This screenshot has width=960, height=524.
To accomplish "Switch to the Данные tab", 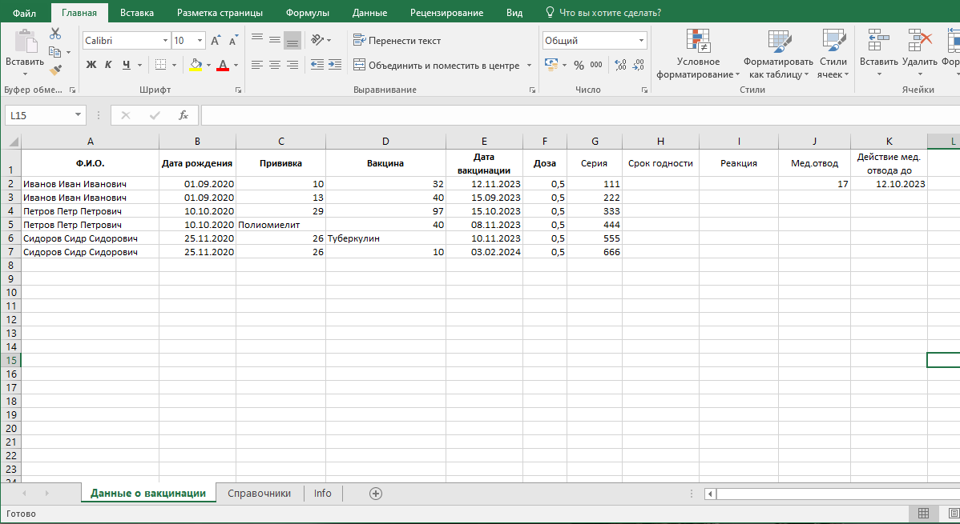I will coord(369,13).
